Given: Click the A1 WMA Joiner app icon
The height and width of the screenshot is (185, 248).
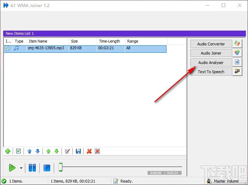Looking at the screenshot, I should pyautogui.click(x=6, y=5).
